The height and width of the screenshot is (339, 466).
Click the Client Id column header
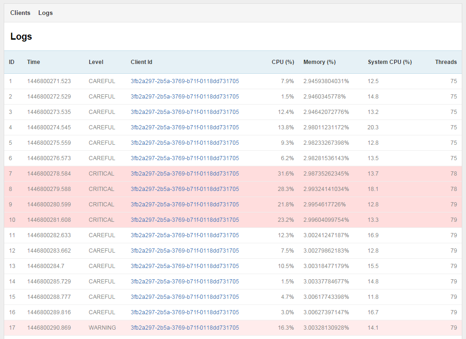(x=141, y=62)
